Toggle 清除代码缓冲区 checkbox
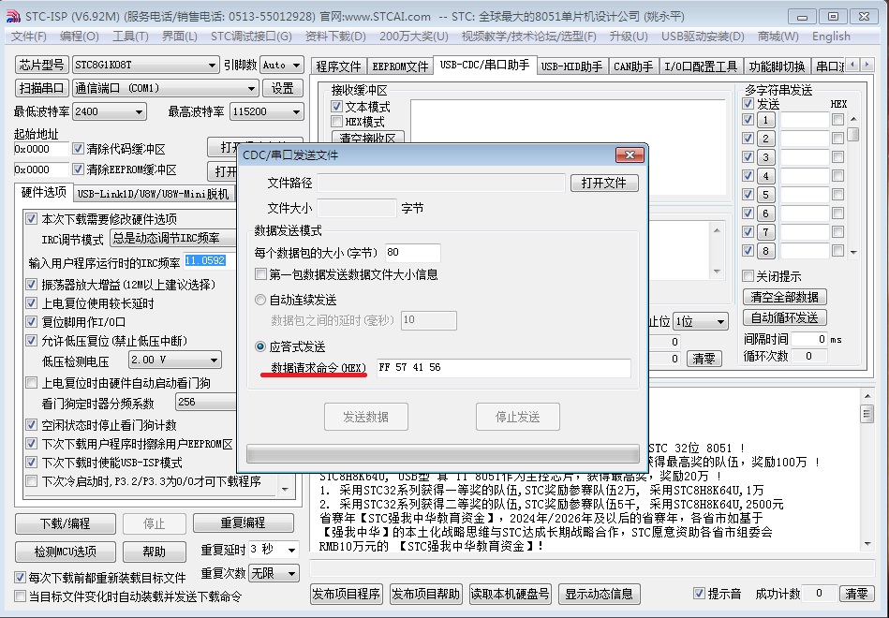The image size is (889, 618). click(79, 149)
